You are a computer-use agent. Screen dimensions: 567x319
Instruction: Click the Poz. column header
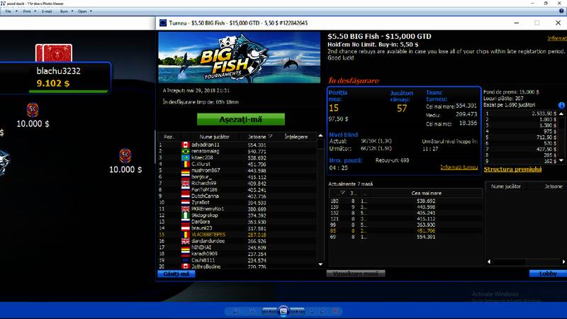tap(169, 137)
